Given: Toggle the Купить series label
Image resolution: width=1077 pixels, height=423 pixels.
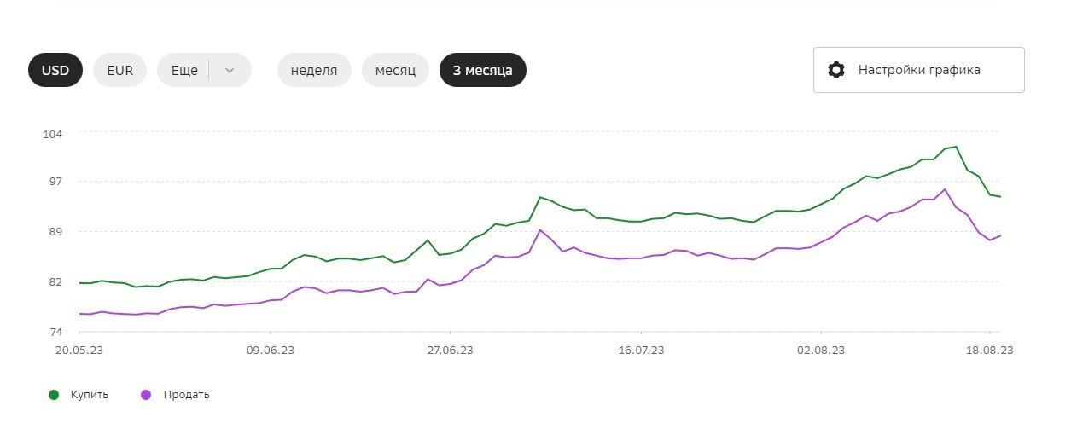Looking at the screenshot, I should (90, 395).
